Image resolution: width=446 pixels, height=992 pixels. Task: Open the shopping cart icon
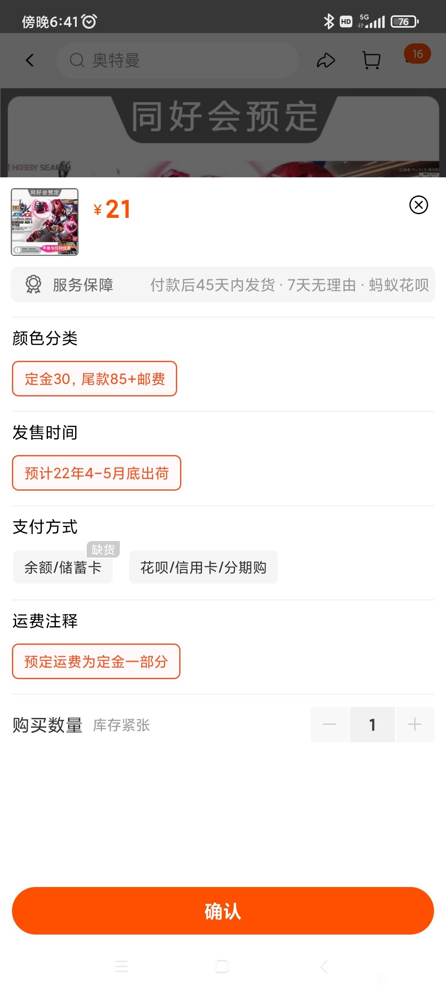371,60
